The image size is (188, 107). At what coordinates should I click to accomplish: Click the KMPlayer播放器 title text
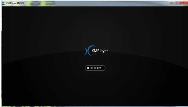[x=15, y=3]
